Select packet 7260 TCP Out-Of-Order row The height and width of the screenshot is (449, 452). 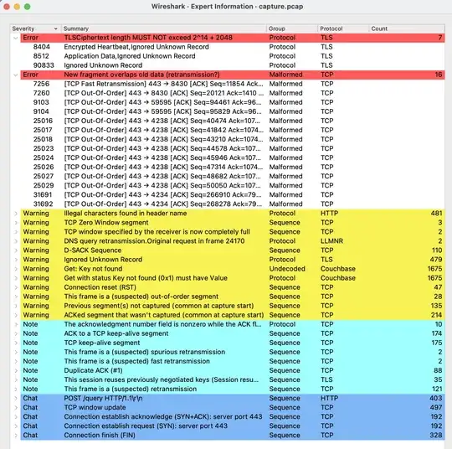233,93
